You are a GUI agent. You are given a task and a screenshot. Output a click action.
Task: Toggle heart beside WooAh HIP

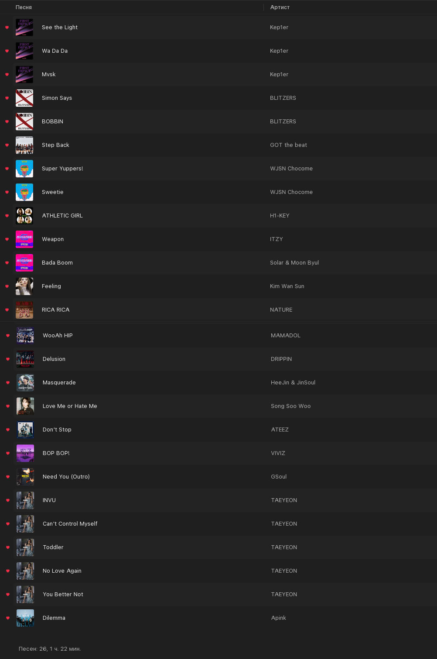[8, 336]
